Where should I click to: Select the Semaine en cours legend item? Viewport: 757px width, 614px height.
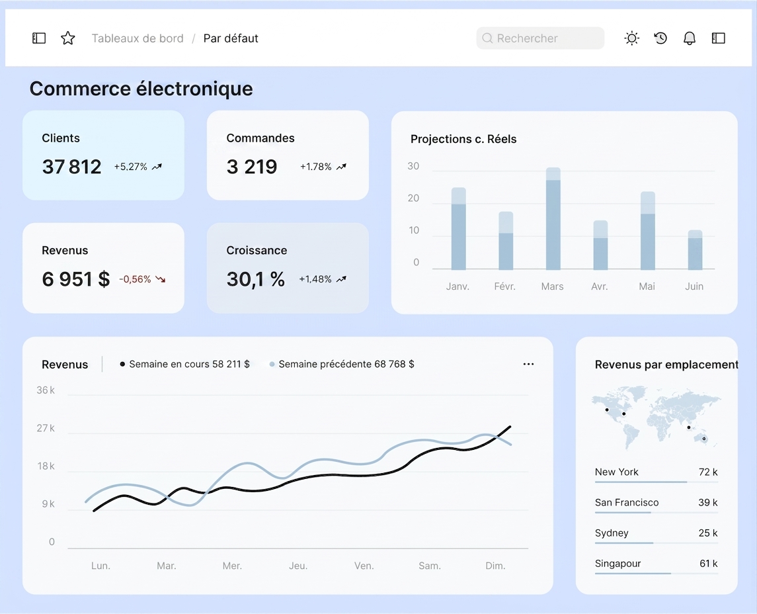coord(185,364)
